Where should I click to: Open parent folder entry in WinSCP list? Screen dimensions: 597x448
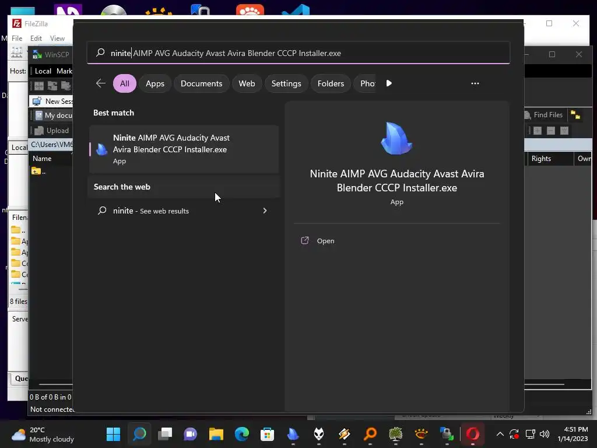38,171
